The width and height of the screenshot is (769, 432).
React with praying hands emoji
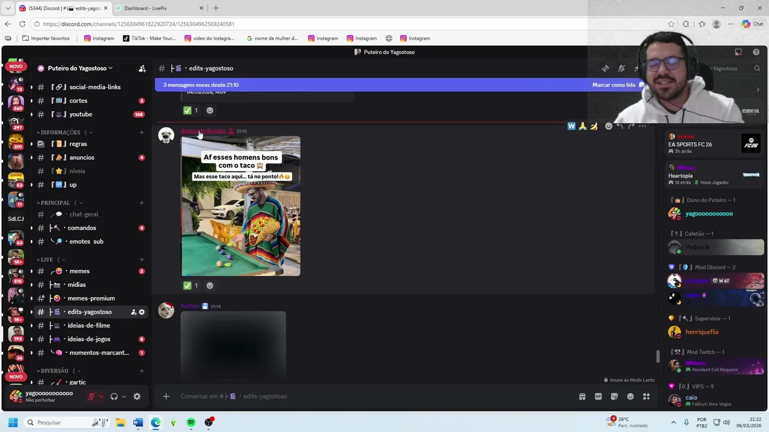tap(583, 126)
